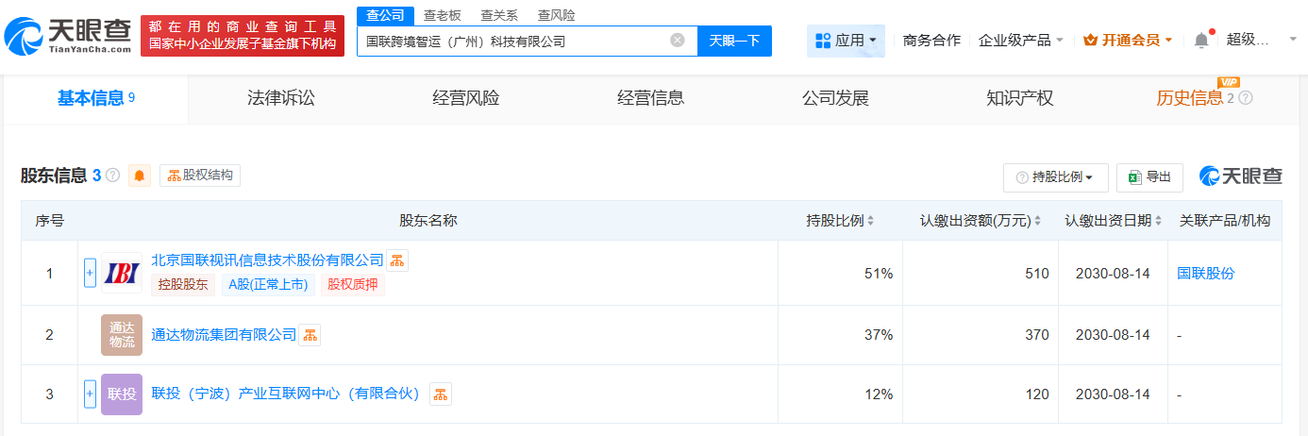Viewport: 1308px width, 436px height.
Task: Open equity structure icon next to 北京国联视讯信息技术股份有限公司
Action: pyautogui.click(x=397, y=260)
